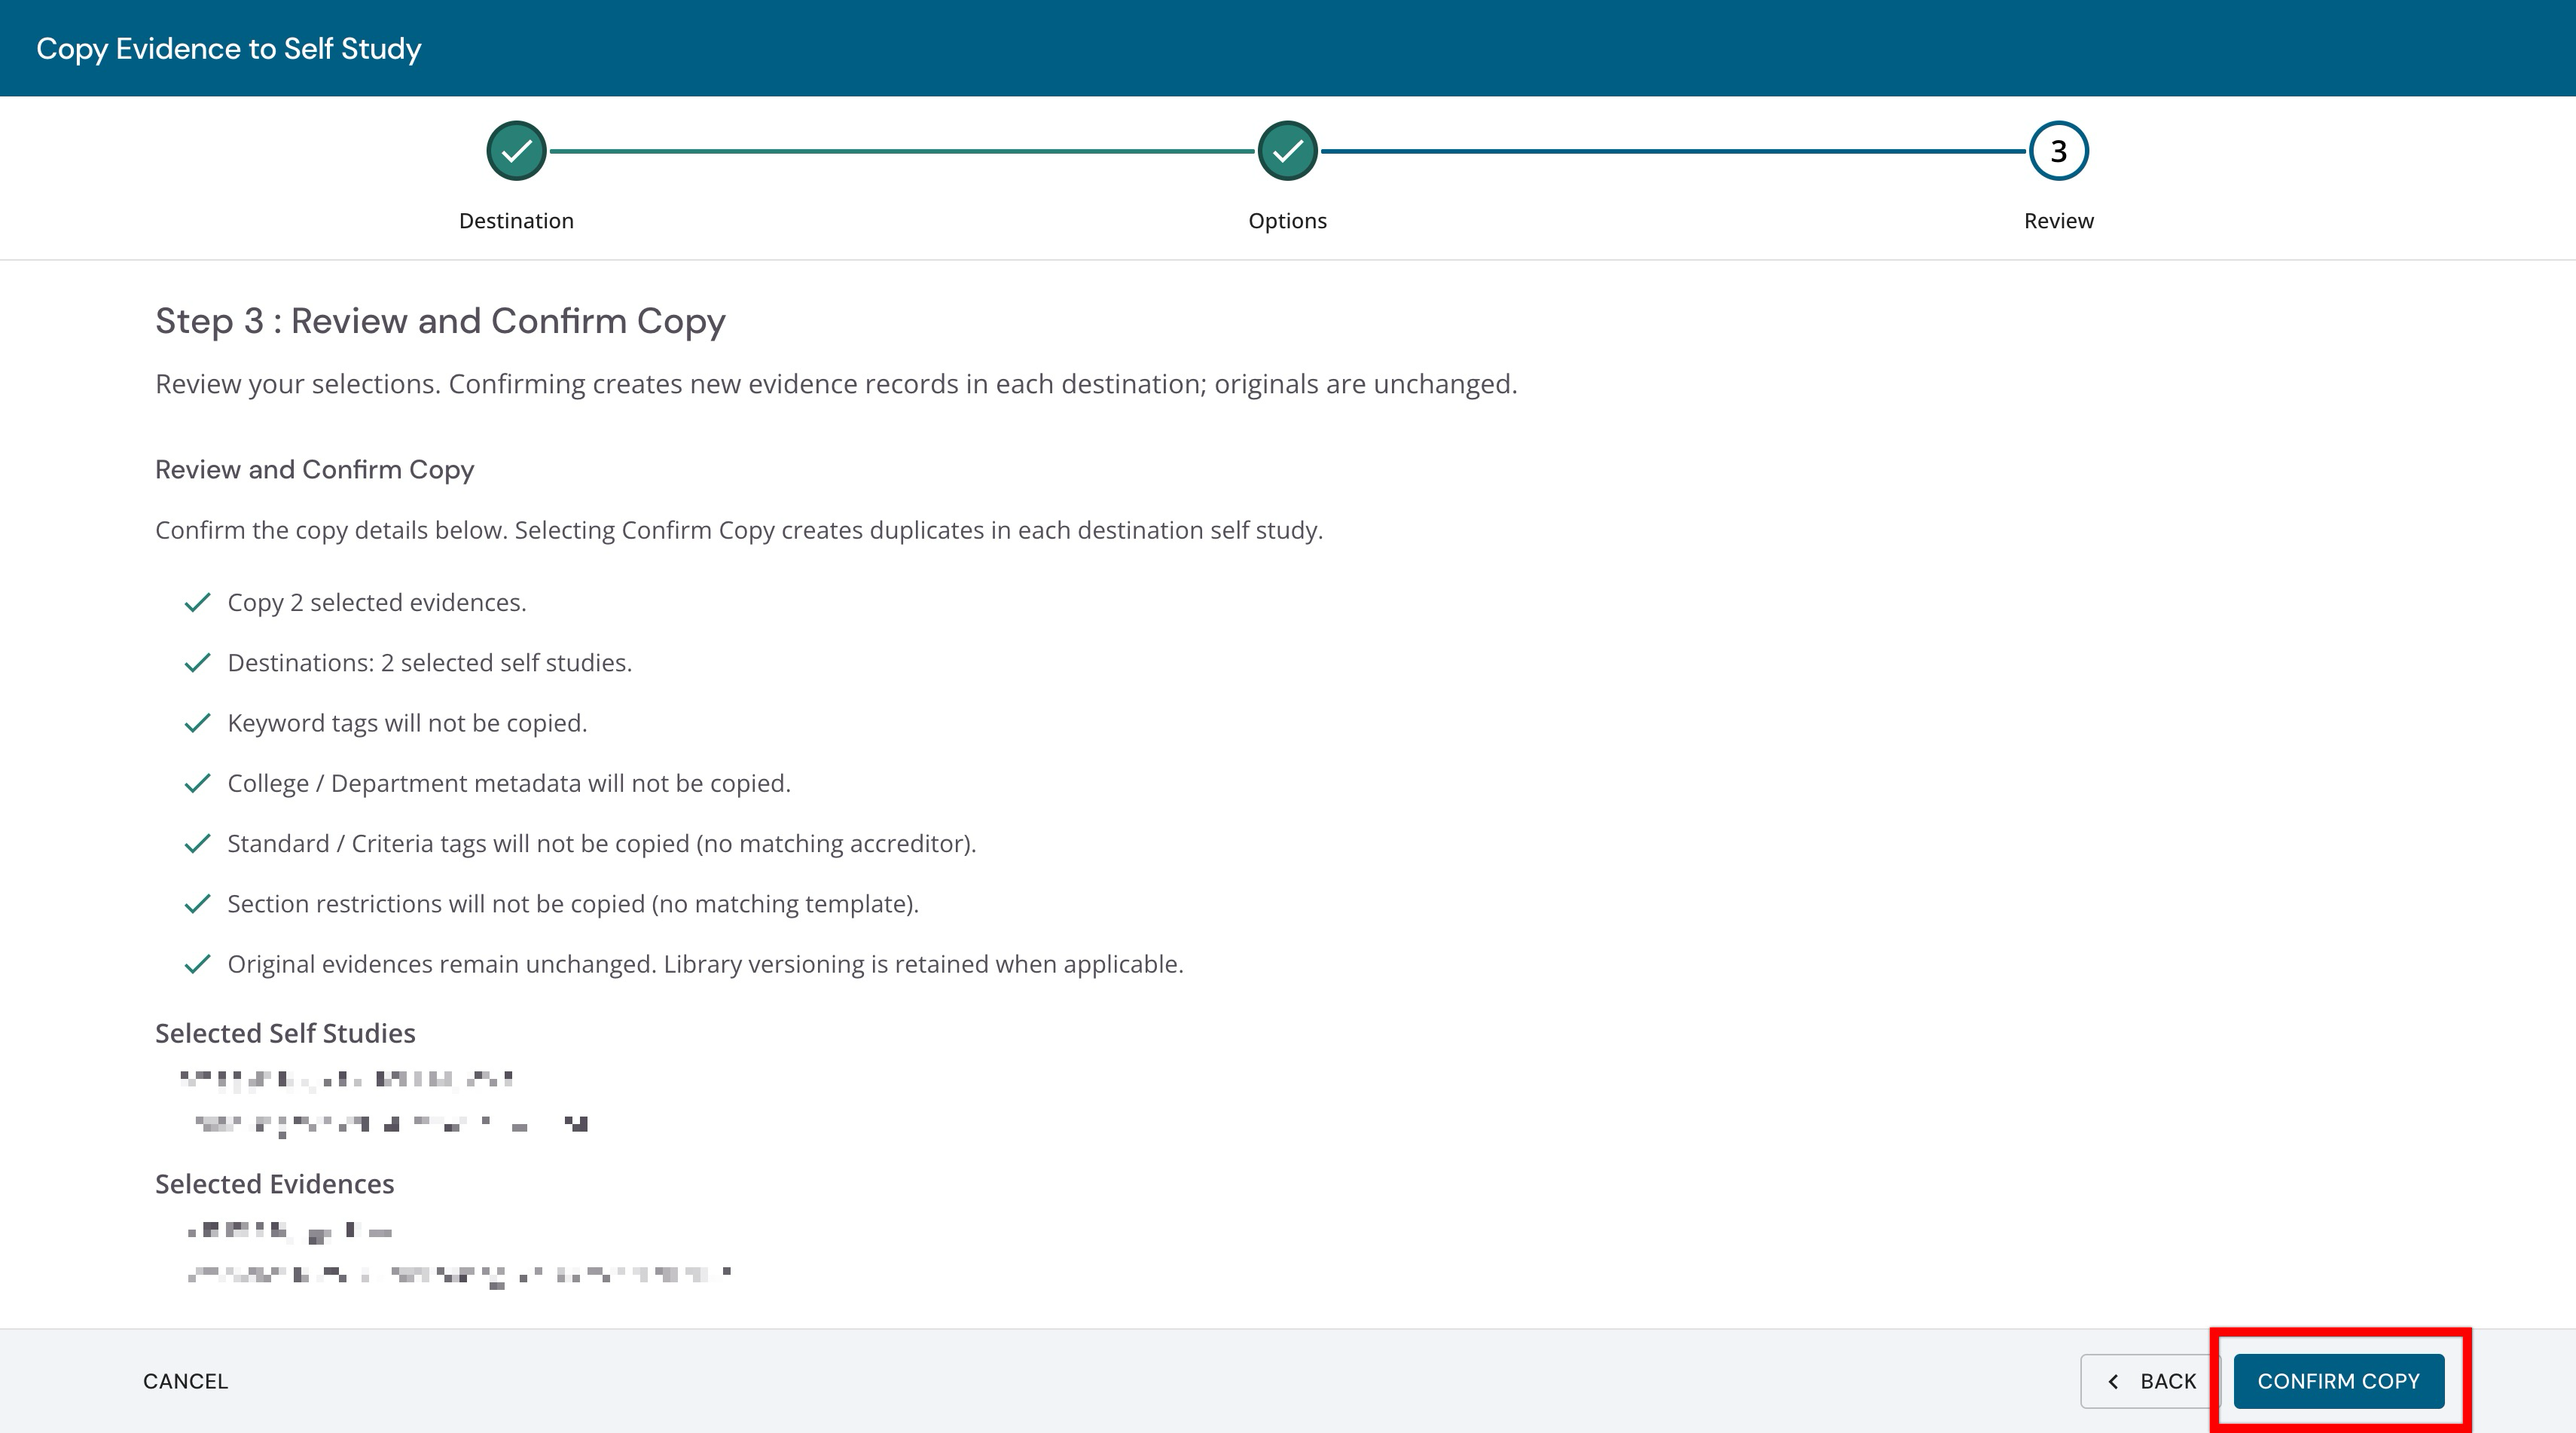2576x1433 pixels.
Task: Click the Confirm Copy button
Action: pyautogui.click(x=2339, y=1381)
